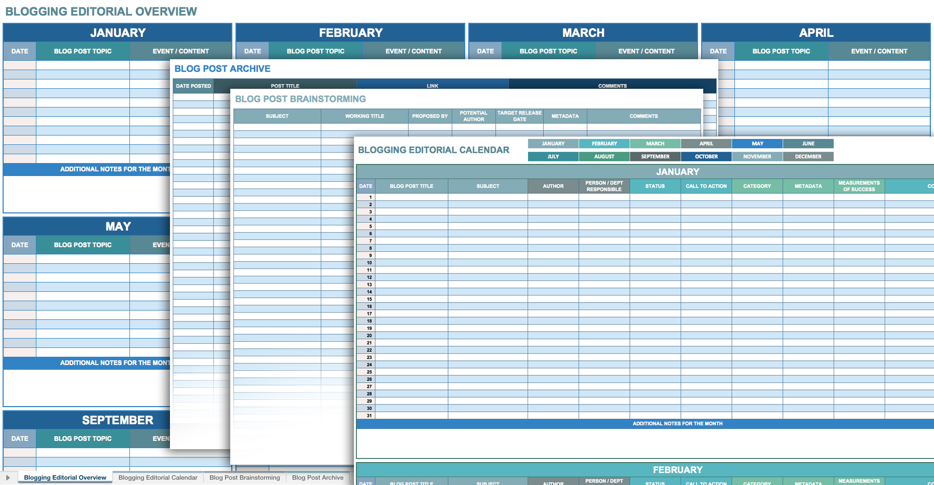Select the AUGUST month navigation button

604,156
